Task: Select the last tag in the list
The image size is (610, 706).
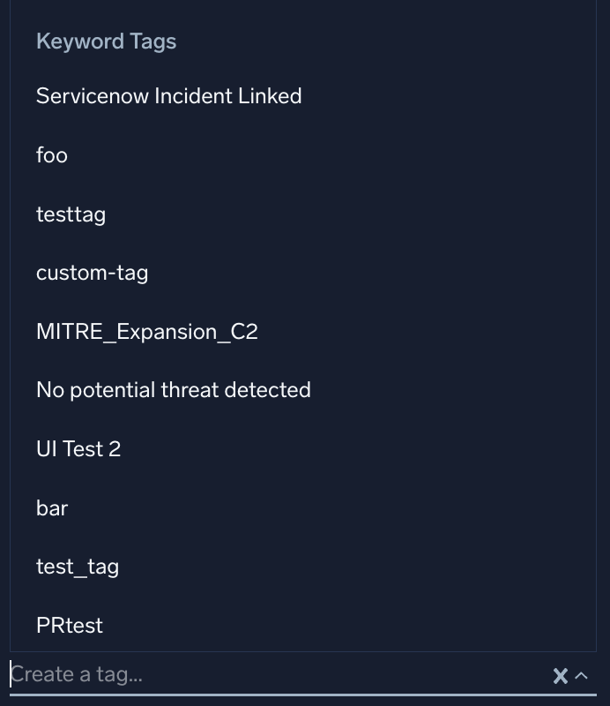Action: point(69,626)
